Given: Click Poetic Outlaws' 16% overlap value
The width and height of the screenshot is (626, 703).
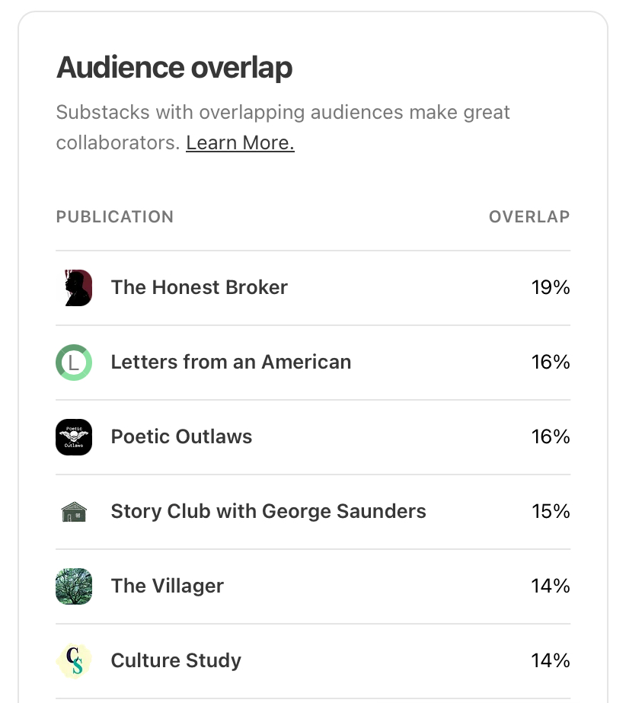Looking at the screenshot, I should coord(551,437).
